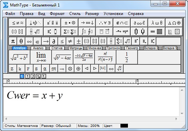The width and height of the screenshot is (188, 131).
Task: Open fraction and radical templates palette
Action: tap(35, 31)
